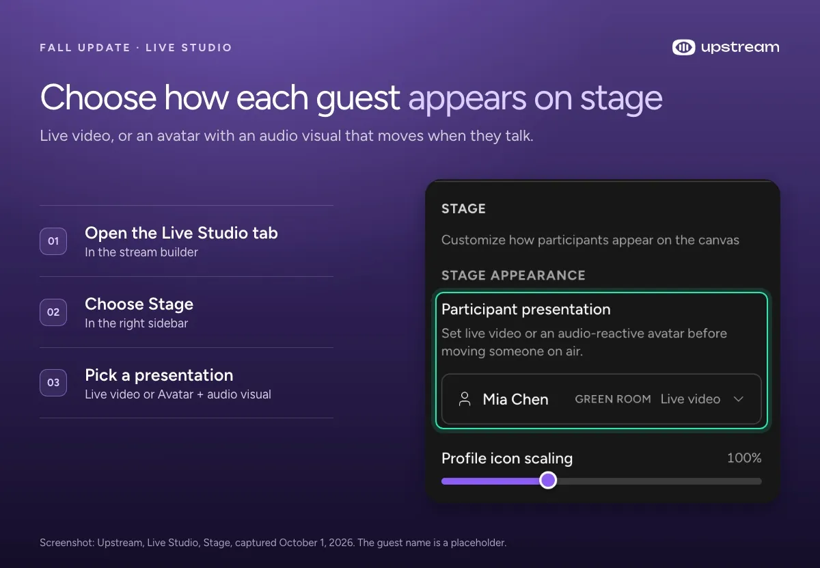Click Live video or Avatar + audio visual text

(178, 394)
